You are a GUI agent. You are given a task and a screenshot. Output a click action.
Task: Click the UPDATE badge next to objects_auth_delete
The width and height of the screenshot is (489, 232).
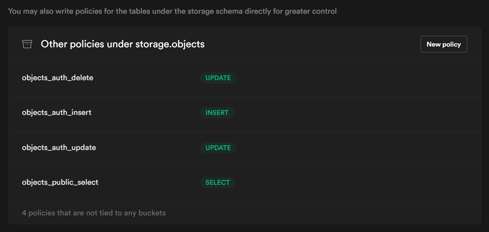(x=218, y=78)
